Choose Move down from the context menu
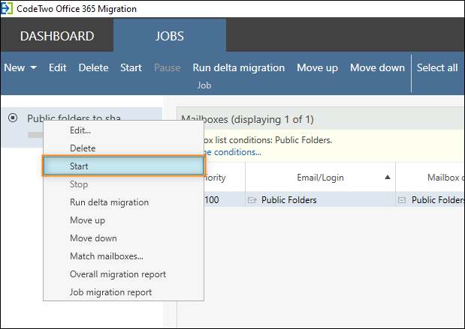The image size is (465, 329). [x=124, y=238]
